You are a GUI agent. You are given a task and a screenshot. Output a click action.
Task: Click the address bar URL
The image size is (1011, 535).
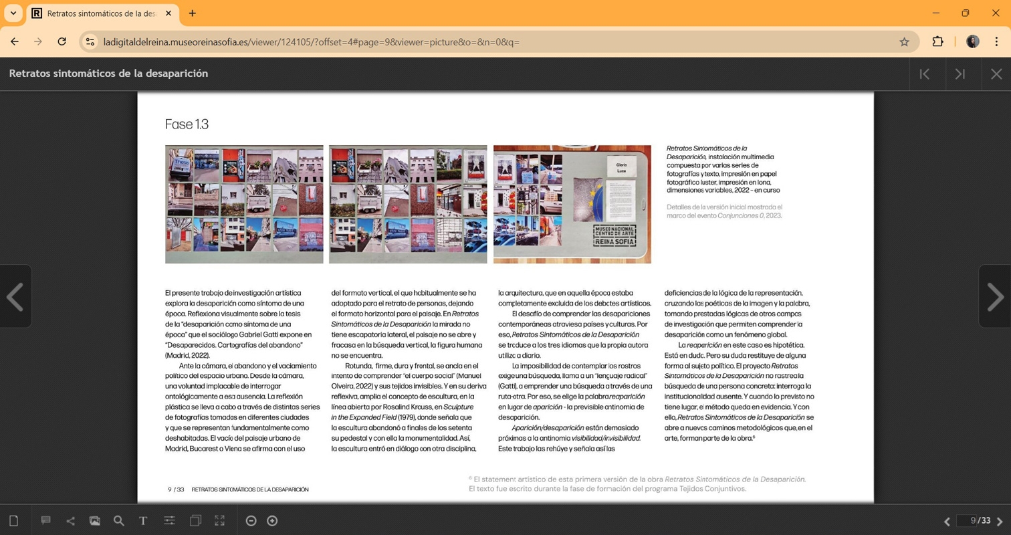point(312,42)
